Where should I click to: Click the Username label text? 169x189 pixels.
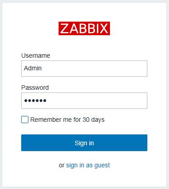[36, 55]
